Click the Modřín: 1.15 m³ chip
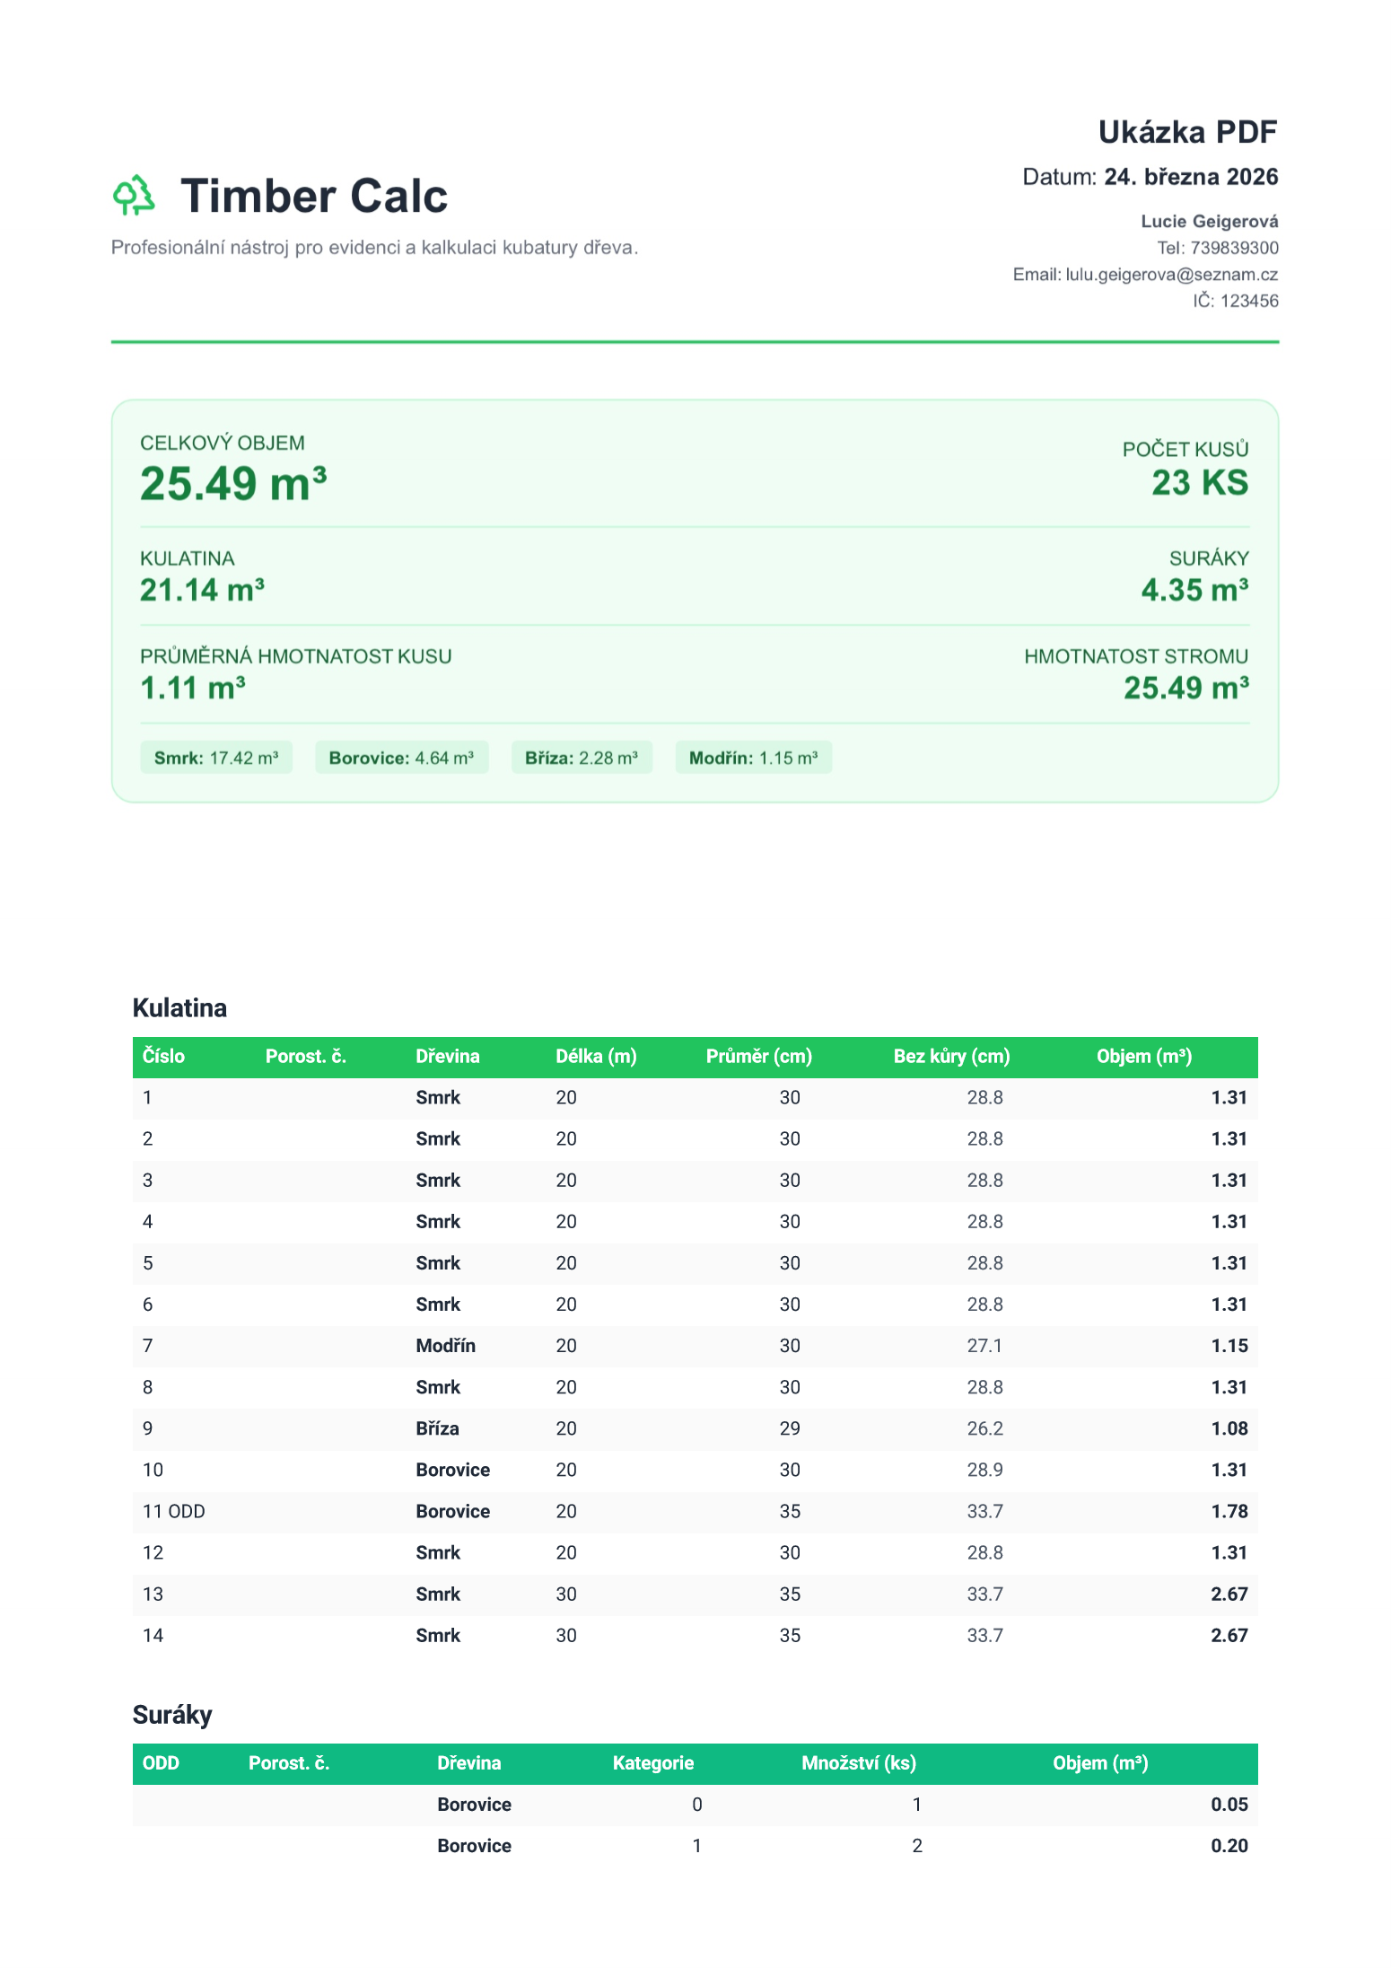This screenshot has height=1968, width=1391. (x=753, y=758)
